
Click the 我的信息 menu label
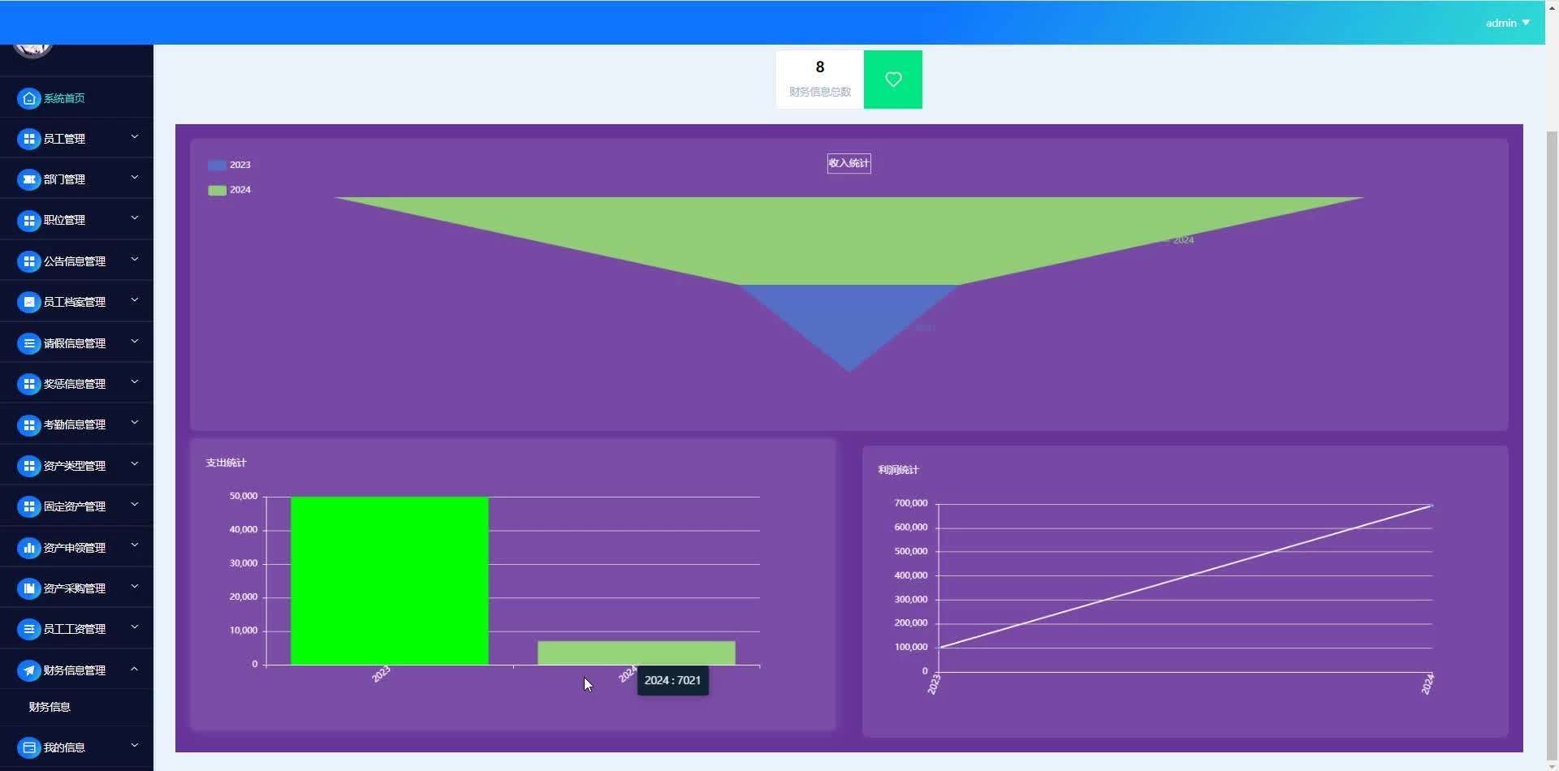pyautogui.click(x=64, y=747)
